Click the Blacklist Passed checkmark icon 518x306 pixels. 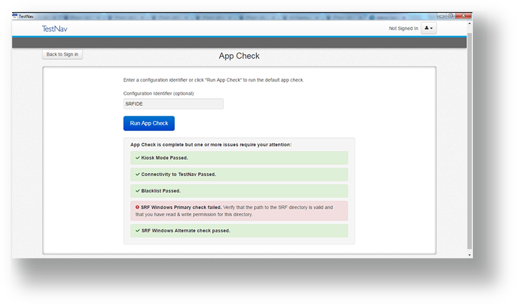click(137, 191)
